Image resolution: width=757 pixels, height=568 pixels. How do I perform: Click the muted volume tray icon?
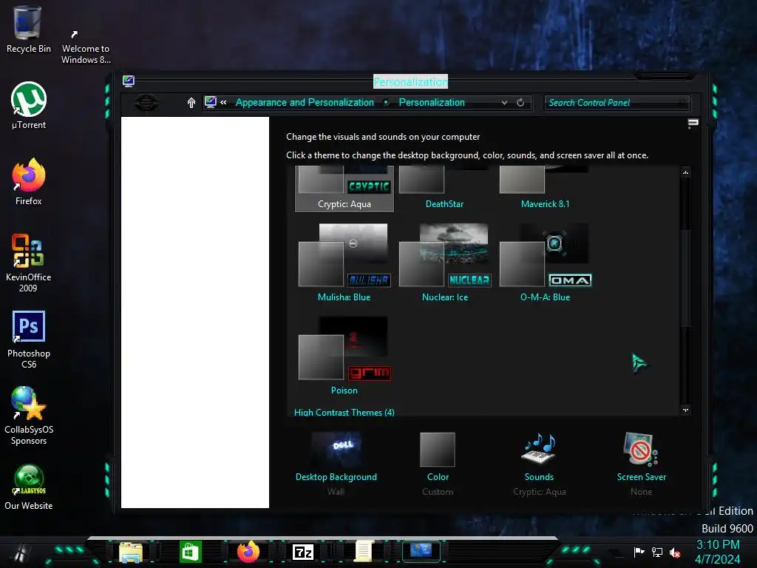[676, 552]
